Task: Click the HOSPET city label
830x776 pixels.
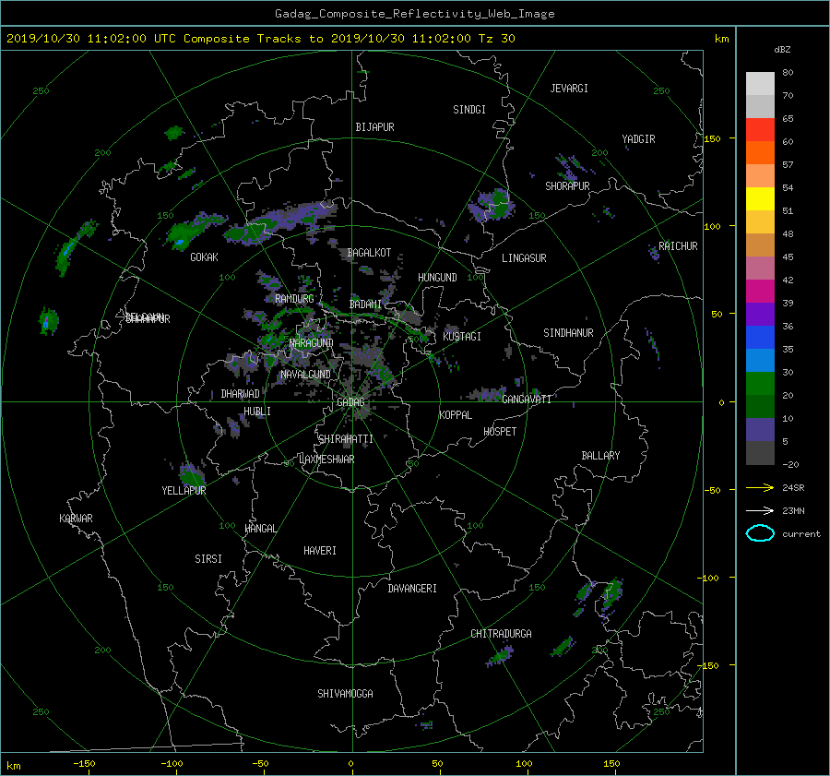Action: (500, 432)
